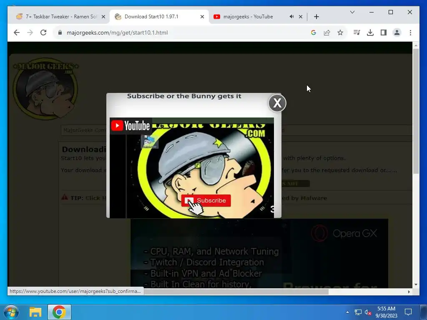Close the 7+ Taskbar Tweaker tab
Image resolution: width=427 pixels, height=320 pixels.
pos(103,17)
